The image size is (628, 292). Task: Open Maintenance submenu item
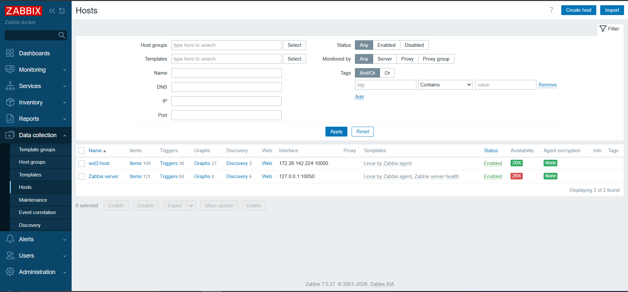(x=41, y=200)
